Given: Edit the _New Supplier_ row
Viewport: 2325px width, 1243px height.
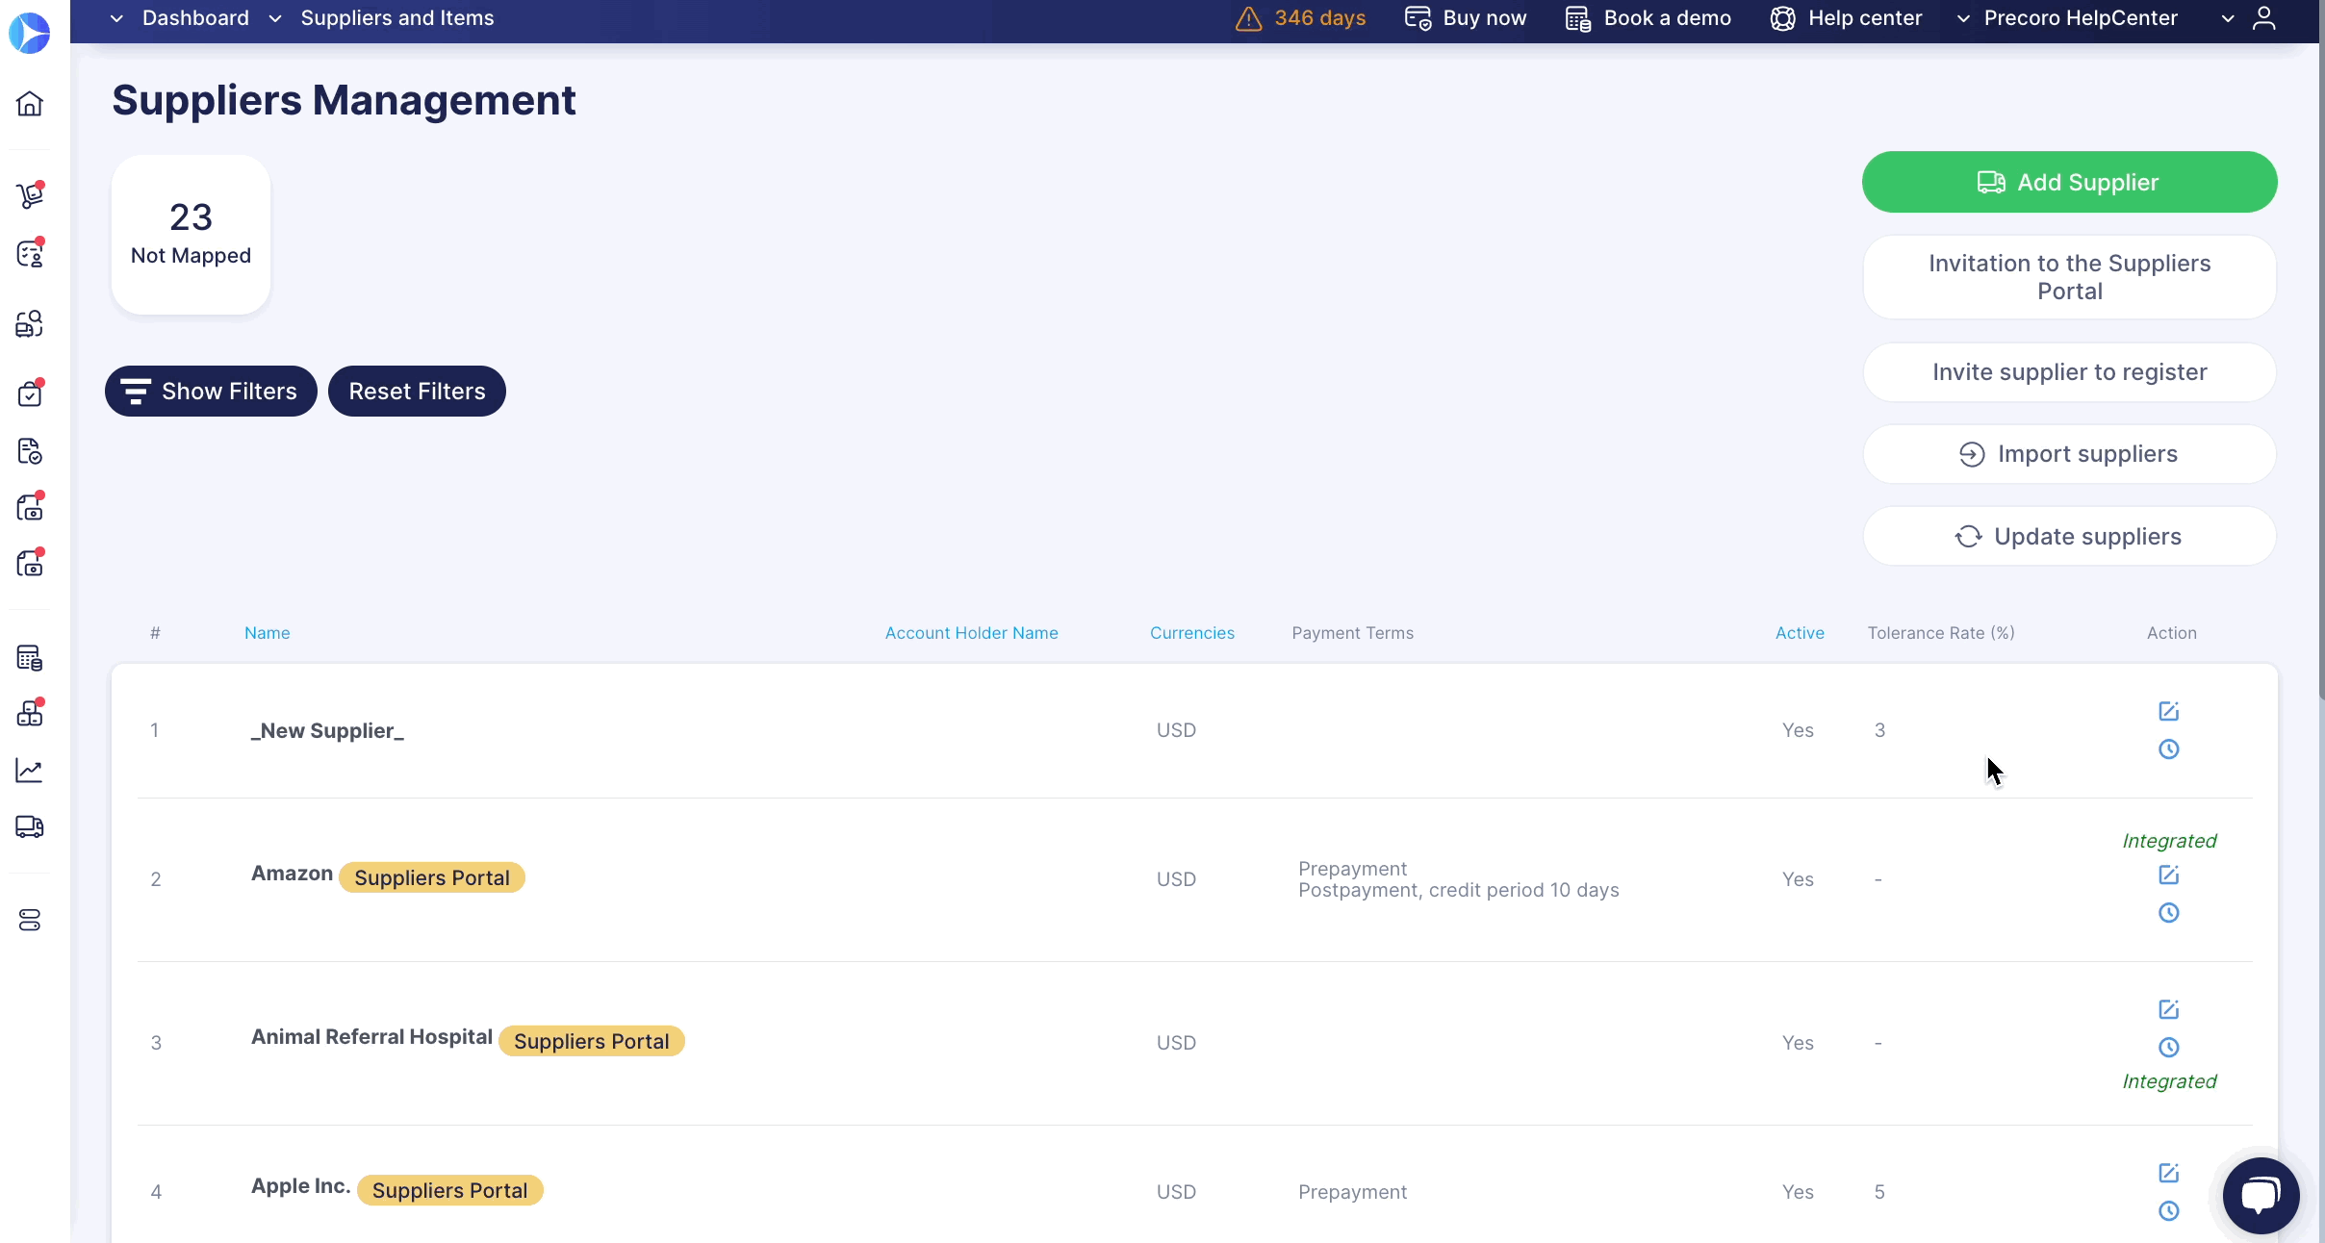Looking at the screenshot, I should 2168,711.
